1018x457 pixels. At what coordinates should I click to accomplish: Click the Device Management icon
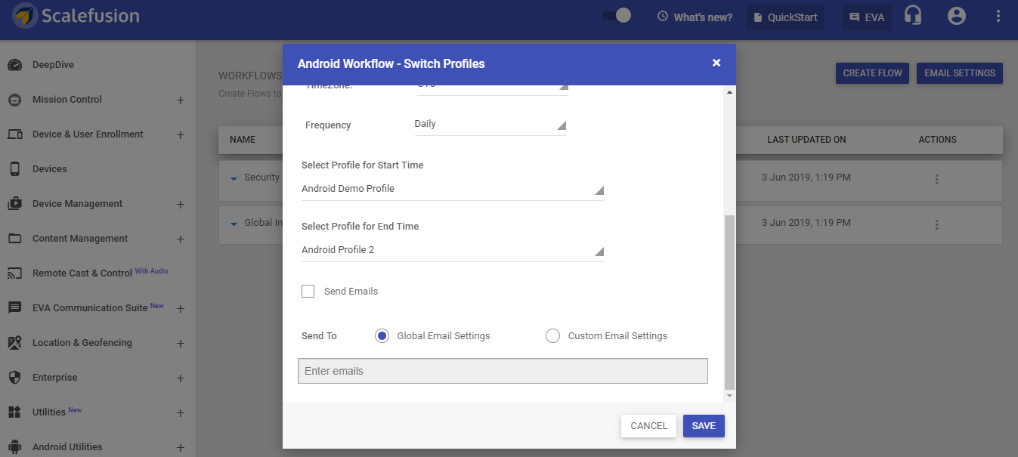click(x=15, y=204)
